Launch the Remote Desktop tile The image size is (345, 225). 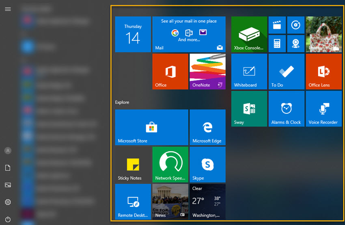click(x=133, y=202)
